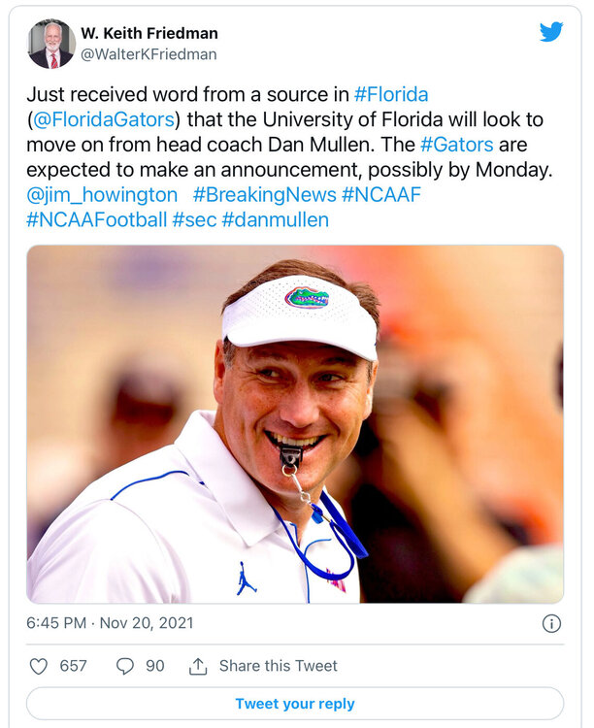Open the tweet info icon
This screenshot has height=728, width=594.
coord(550,623)
